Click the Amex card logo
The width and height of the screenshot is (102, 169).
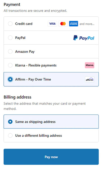point(74,24)
